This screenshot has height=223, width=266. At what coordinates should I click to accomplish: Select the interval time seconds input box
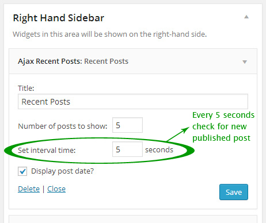tap(127, 149)
